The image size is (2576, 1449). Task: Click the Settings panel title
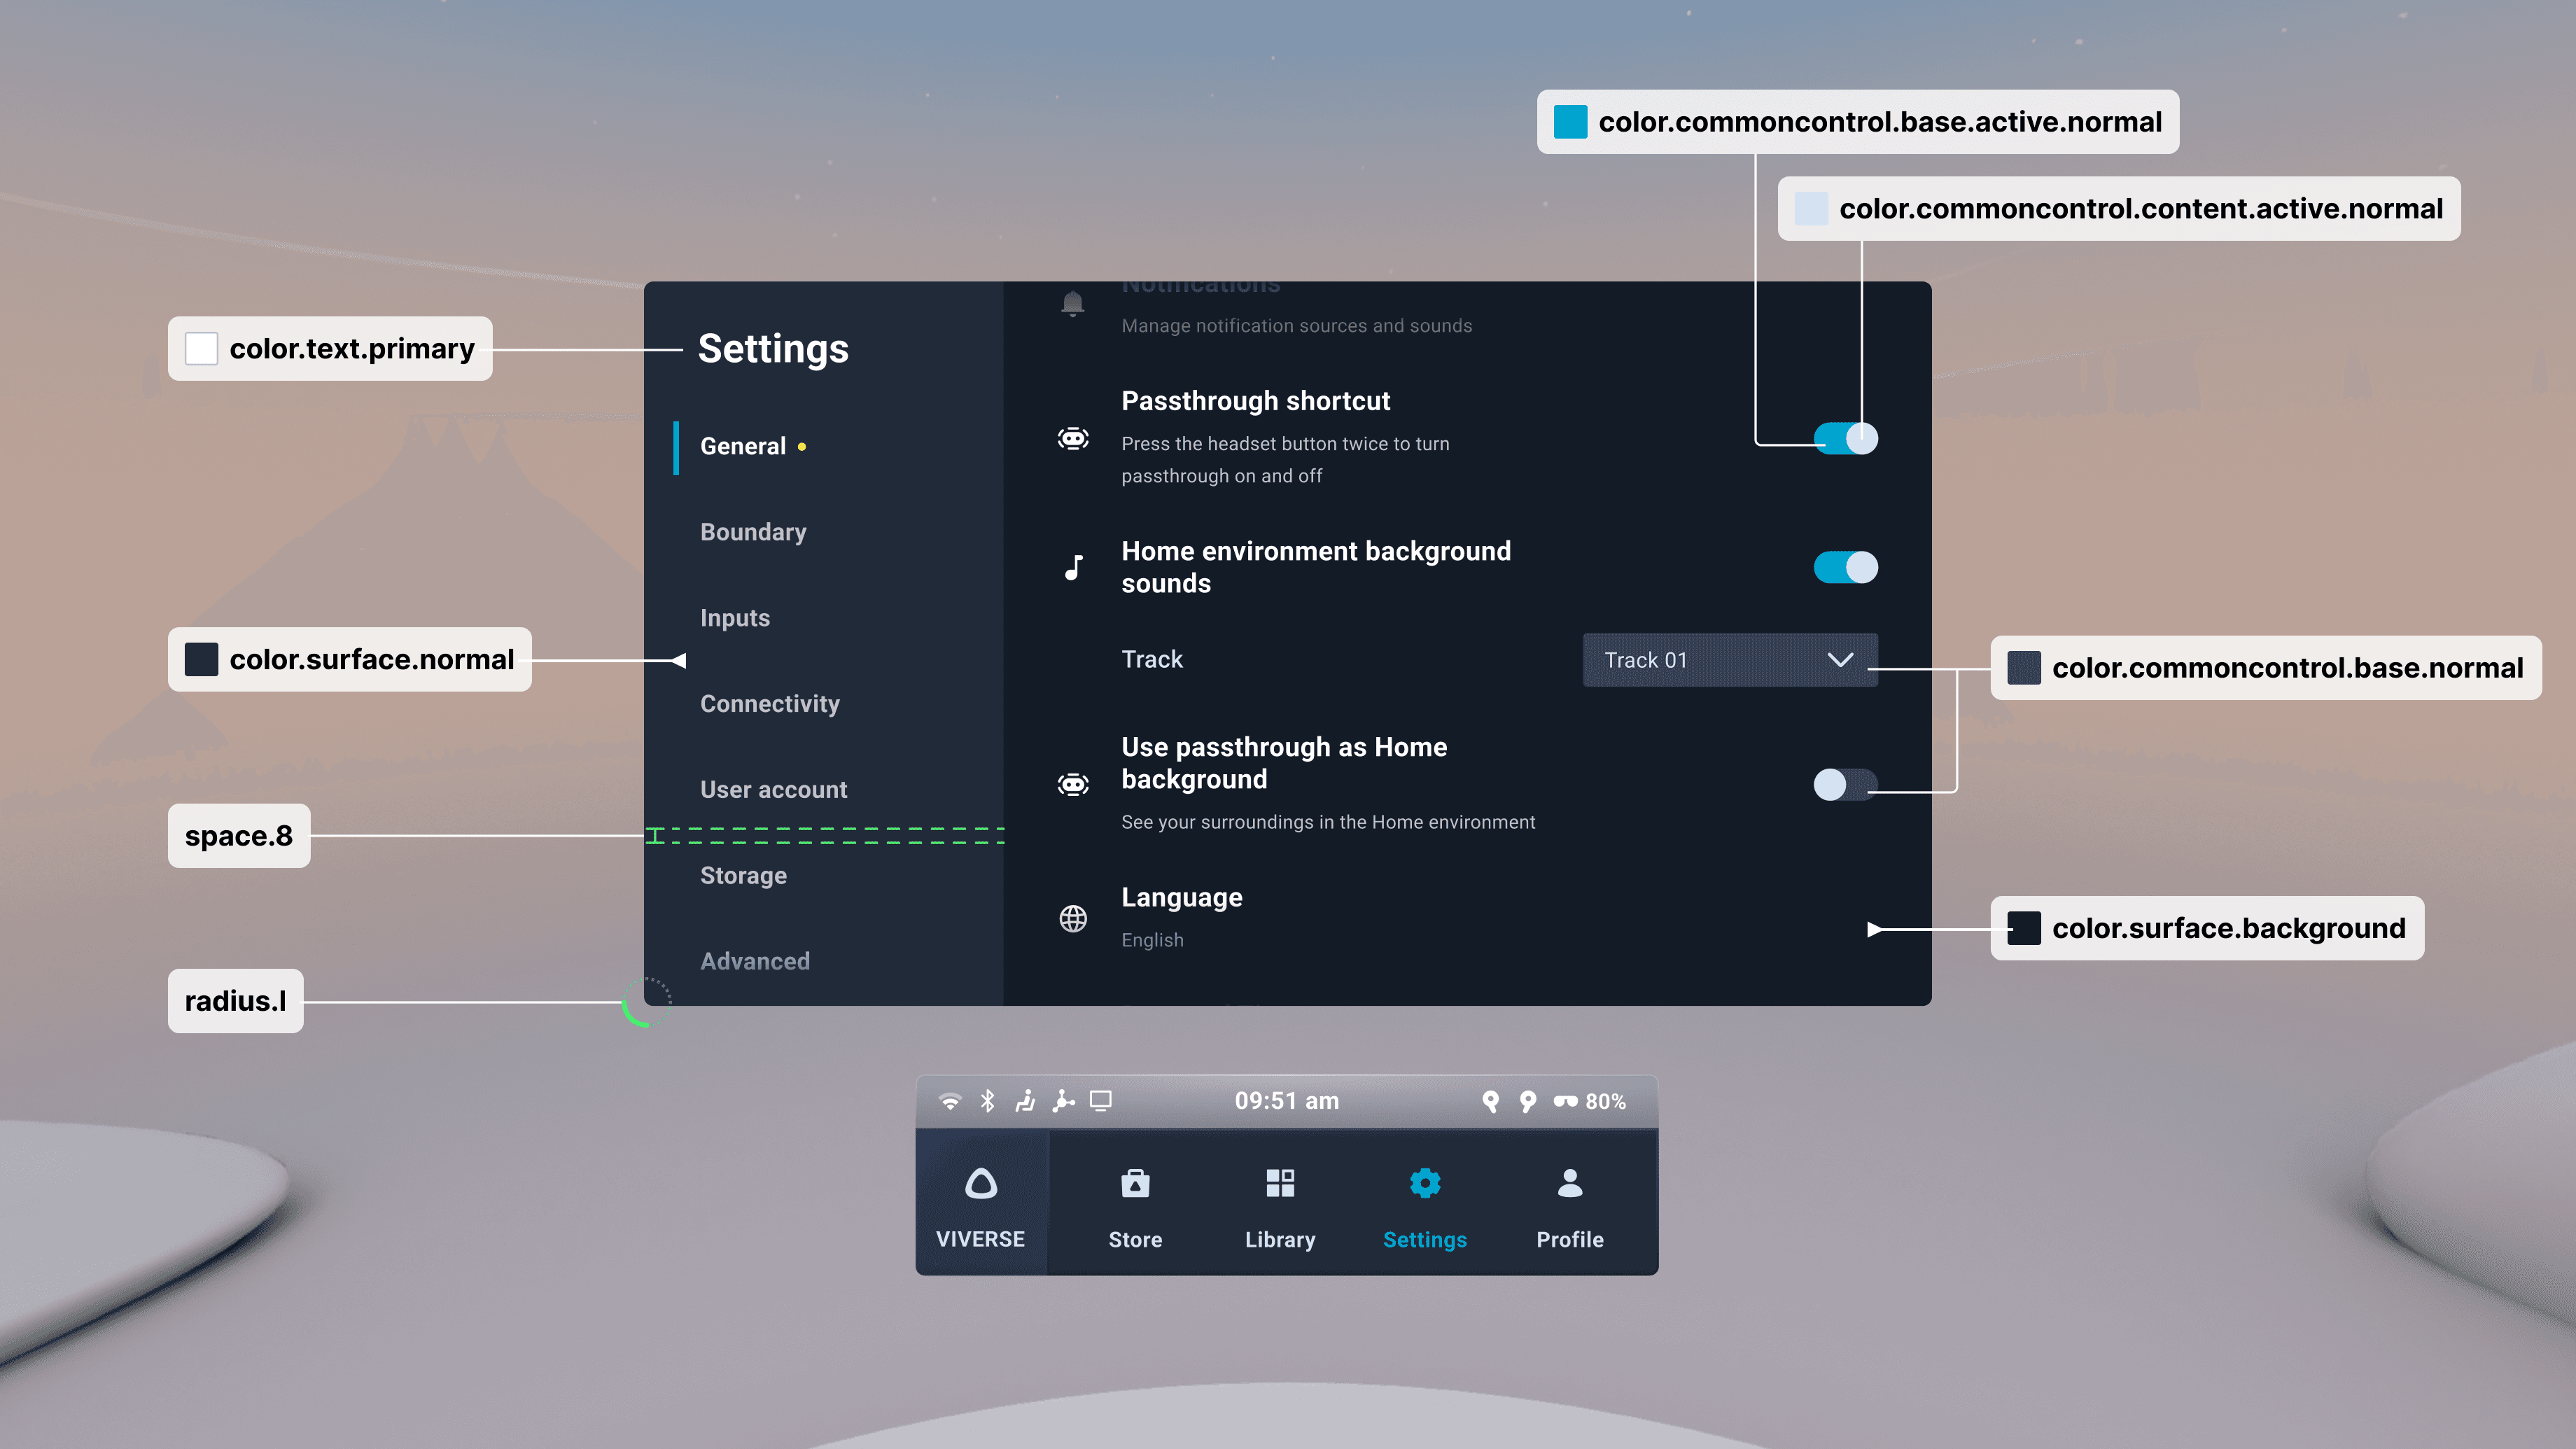coord(773,349)
